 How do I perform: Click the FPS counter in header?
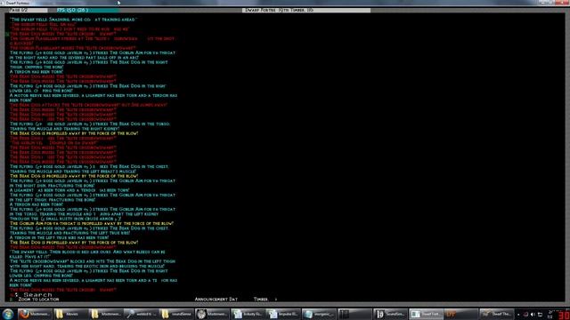73,10
